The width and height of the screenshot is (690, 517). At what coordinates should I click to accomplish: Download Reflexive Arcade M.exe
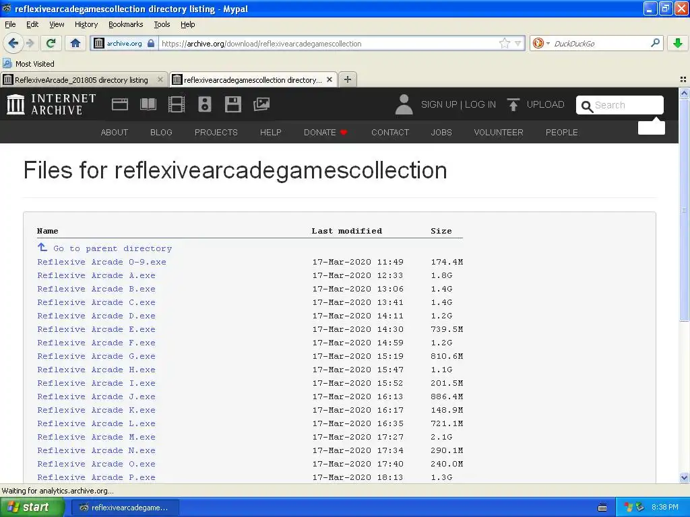[x=96, y=437]
